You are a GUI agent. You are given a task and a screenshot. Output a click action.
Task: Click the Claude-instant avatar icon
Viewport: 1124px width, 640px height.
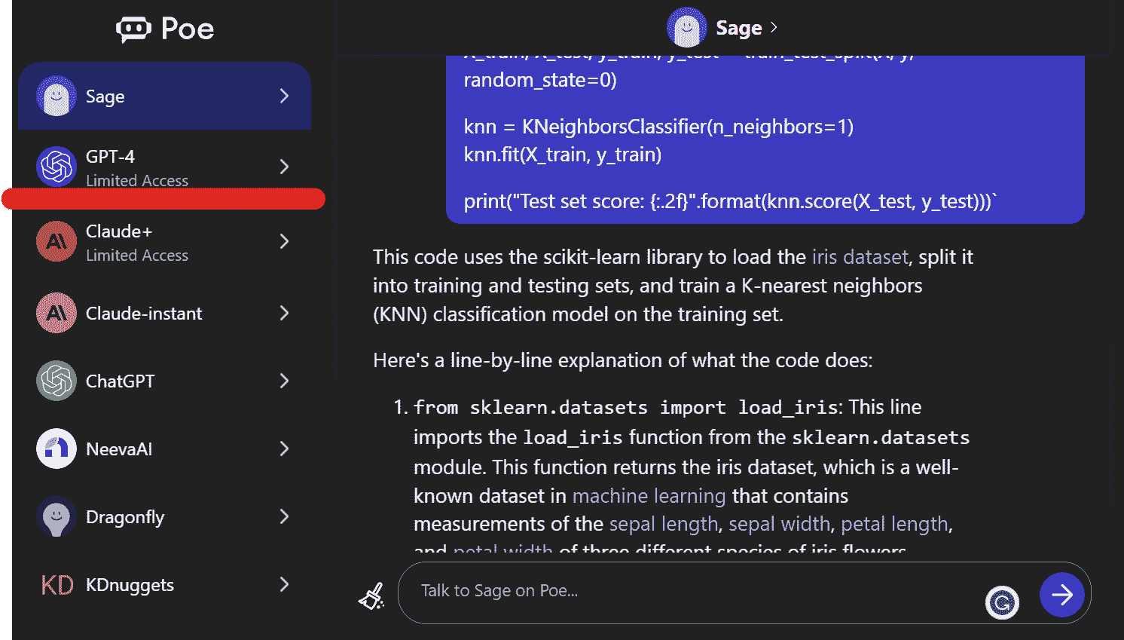(57, 313)
